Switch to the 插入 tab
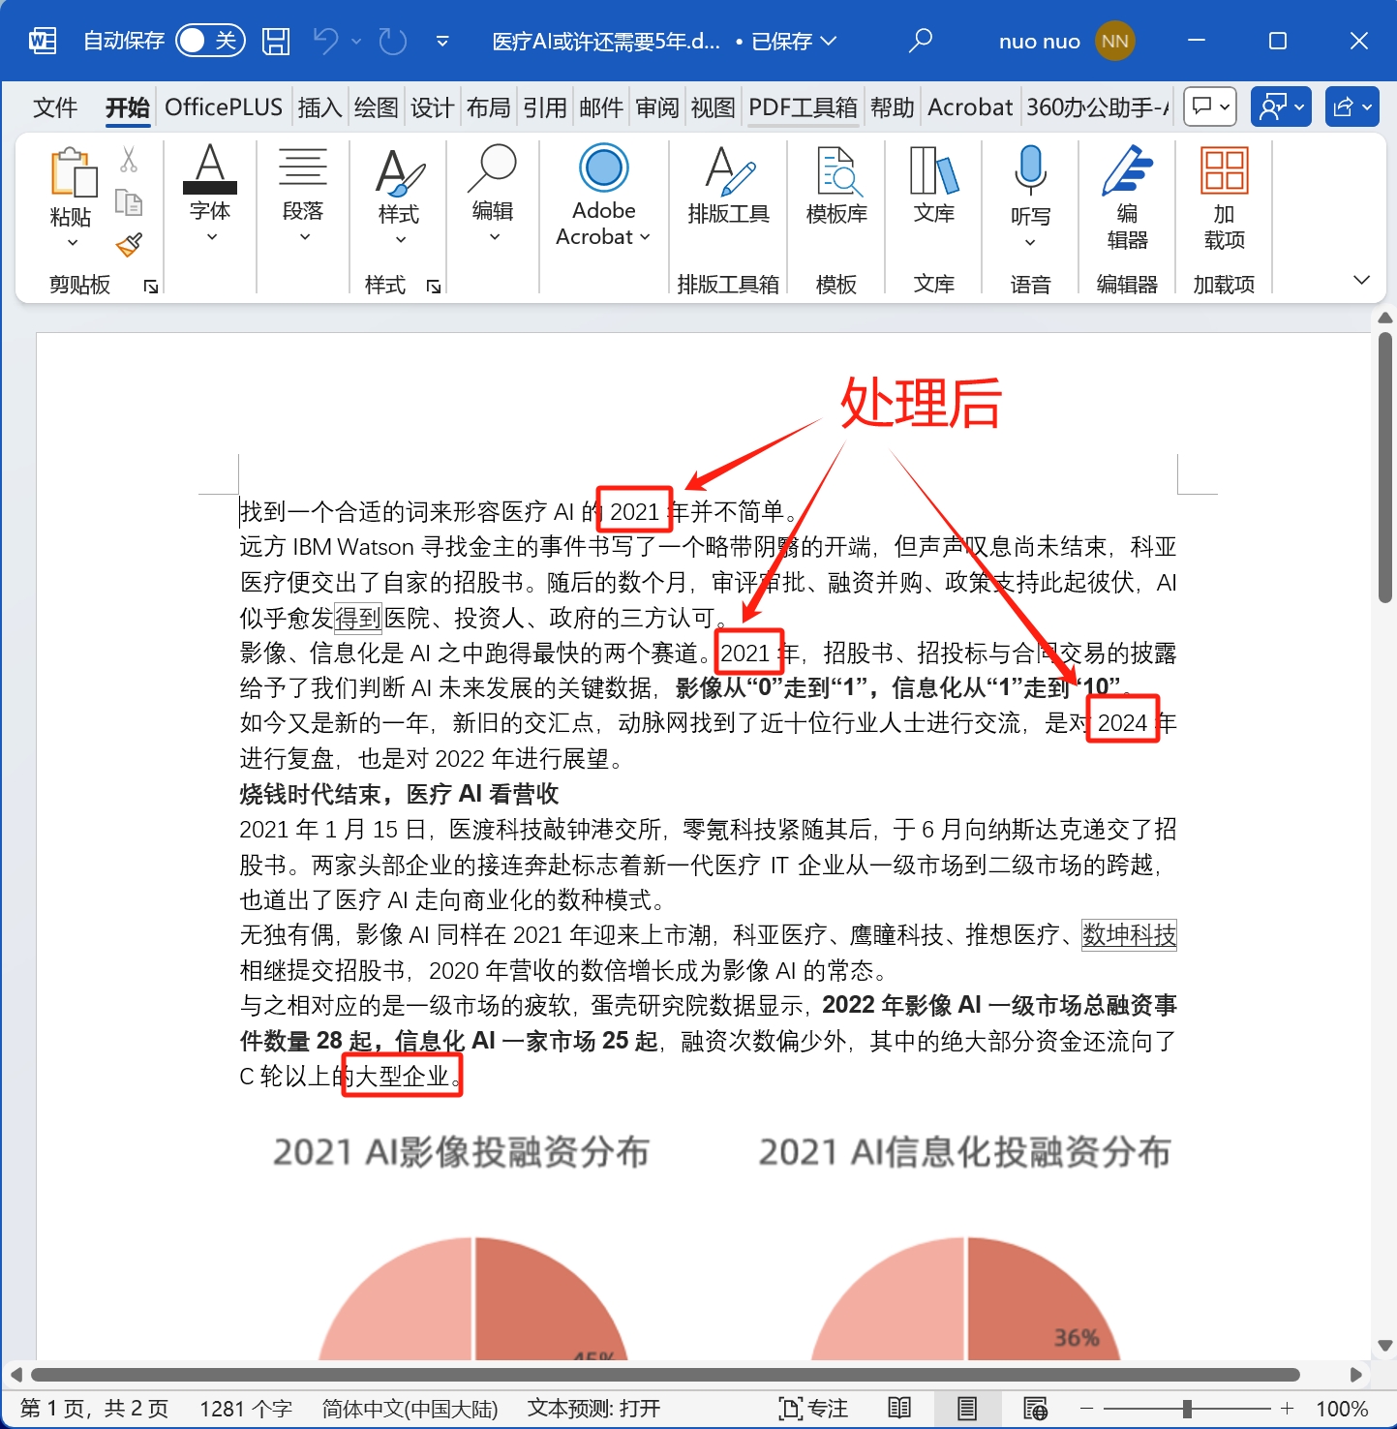The image size is (1397, 1429). pyautogui.click(x=319, y=106)
